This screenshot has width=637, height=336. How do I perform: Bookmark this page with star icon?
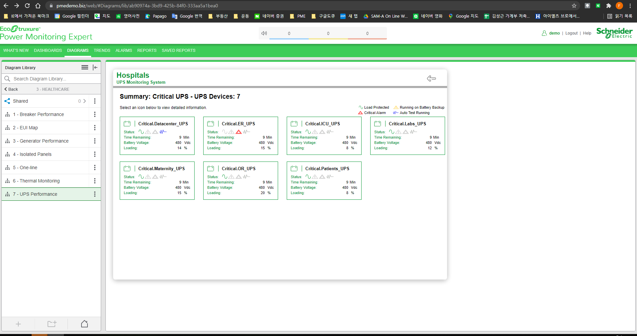tap(574, 6)
